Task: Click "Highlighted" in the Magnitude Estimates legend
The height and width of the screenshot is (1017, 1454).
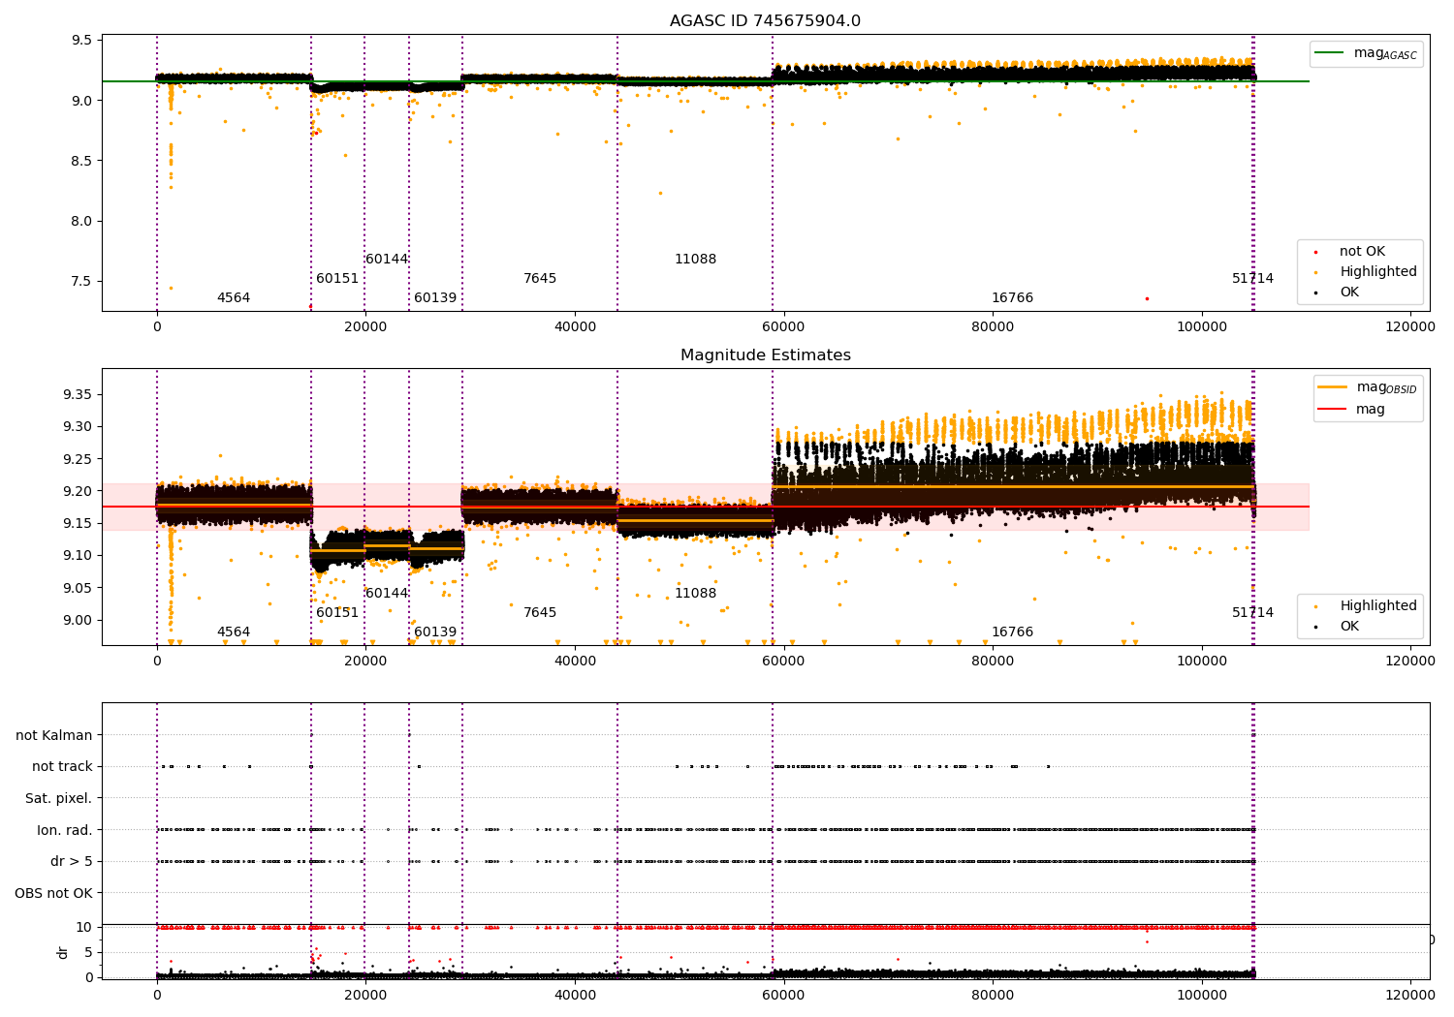Action: click(x=1378, y=606)
